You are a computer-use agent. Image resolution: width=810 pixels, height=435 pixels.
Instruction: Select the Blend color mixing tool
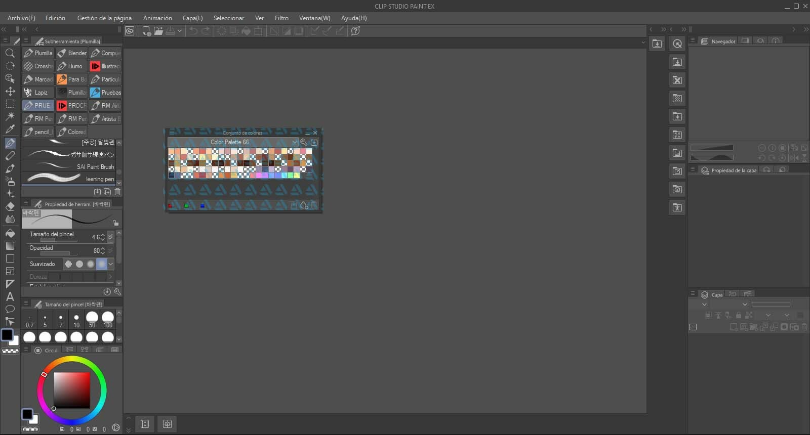coord(10,219)
